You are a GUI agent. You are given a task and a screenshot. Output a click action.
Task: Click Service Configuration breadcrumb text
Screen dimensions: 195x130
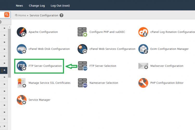(x=44, y=15)
